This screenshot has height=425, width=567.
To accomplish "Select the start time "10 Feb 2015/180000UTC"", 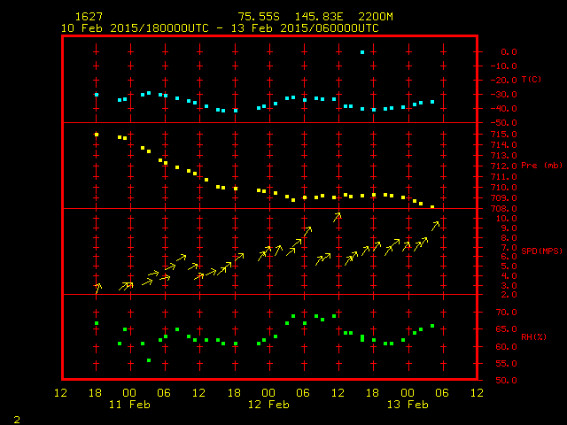I will point(135,28).
